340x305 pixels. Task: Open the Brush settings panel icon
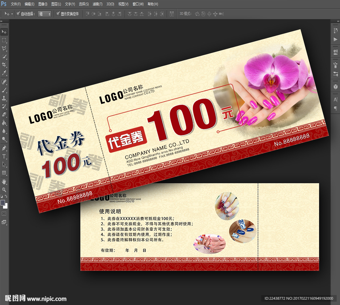coord(335,74)
